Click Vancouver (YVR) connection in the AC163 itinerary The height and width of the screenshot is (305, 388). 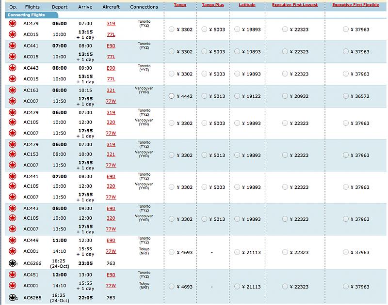144,90
